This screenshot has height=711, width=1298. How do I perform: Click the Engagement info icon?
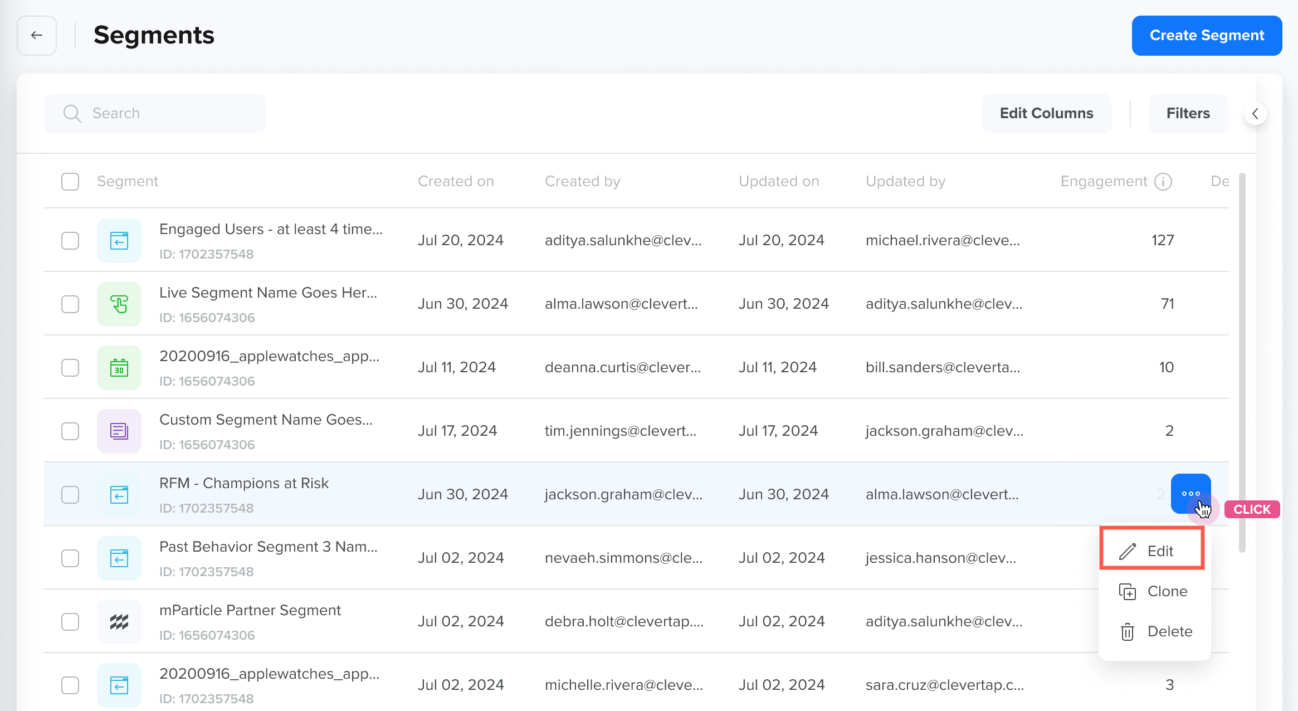point(1163,182)
